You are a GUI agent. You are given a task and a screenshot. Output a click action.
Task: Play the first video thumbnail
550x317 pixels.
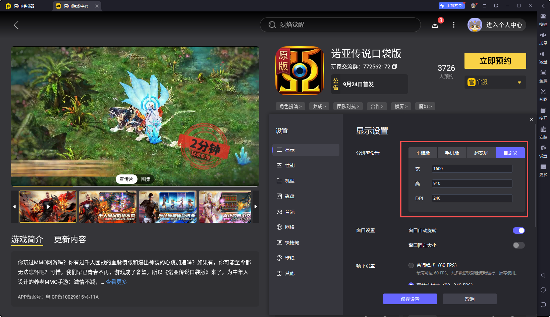48,207
